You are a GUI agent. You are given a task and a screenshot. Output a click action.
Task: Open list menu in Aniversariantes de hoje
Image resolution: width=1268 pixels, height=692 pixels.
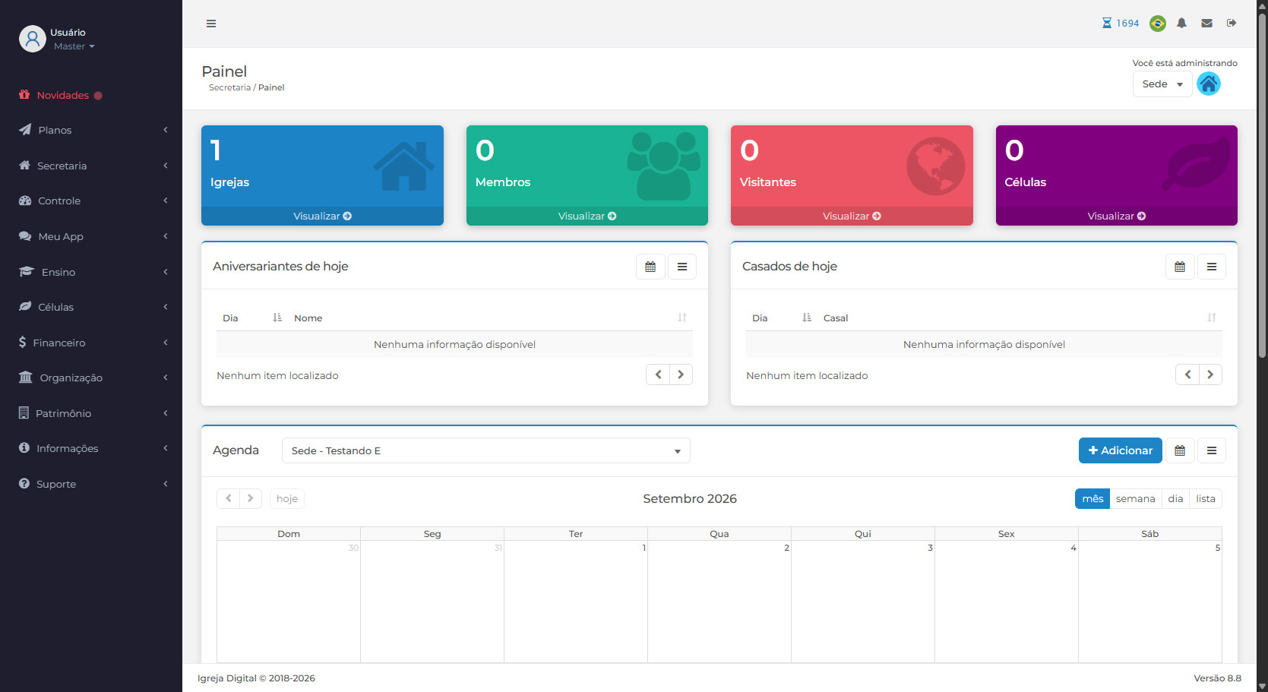pos(682,267)
